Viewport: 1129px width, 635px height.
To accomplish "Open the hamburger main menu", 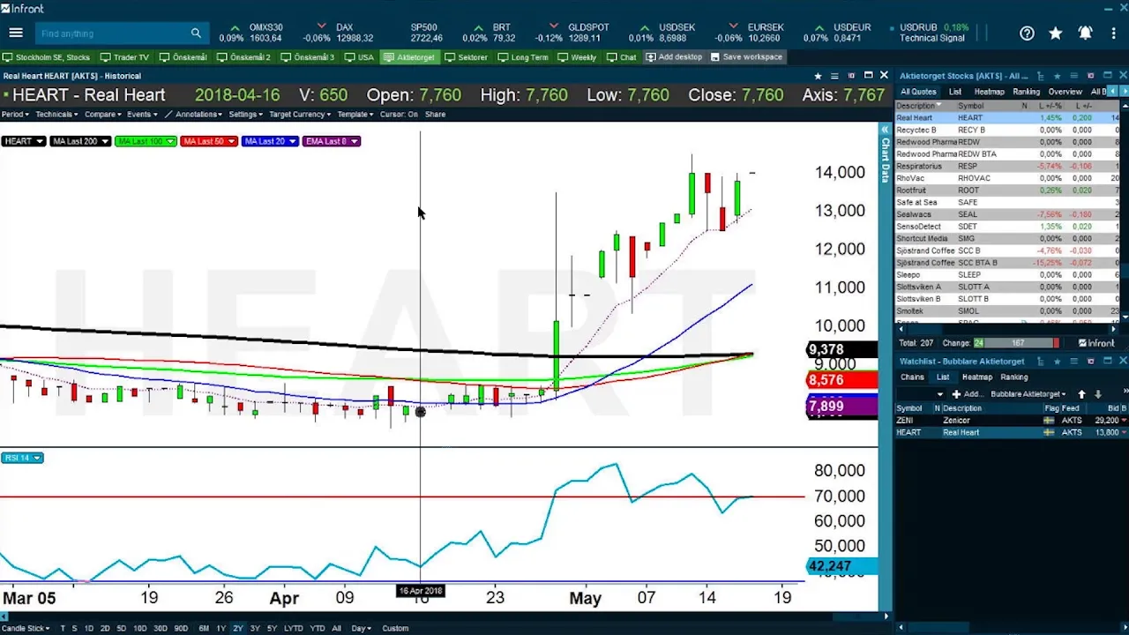I will click(x=16, y=34).
